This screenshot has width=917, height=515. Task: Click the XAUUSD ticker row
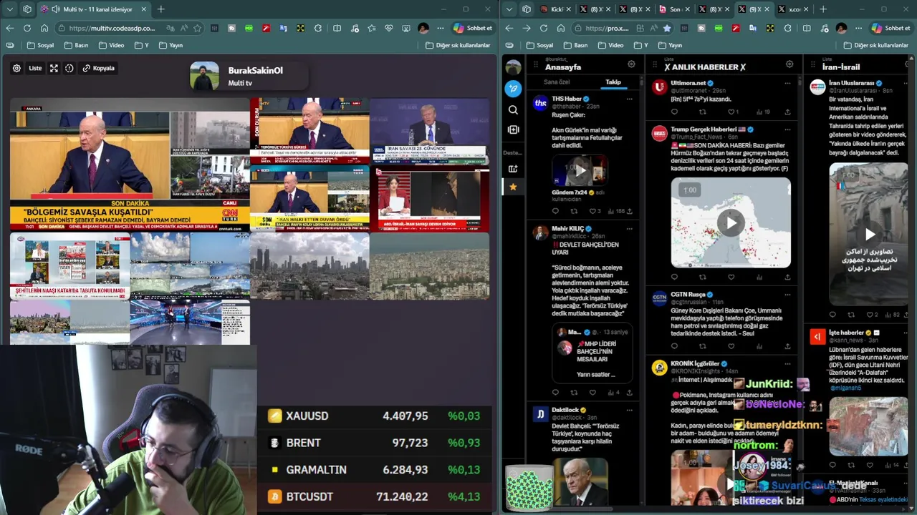tap(375, 416)
